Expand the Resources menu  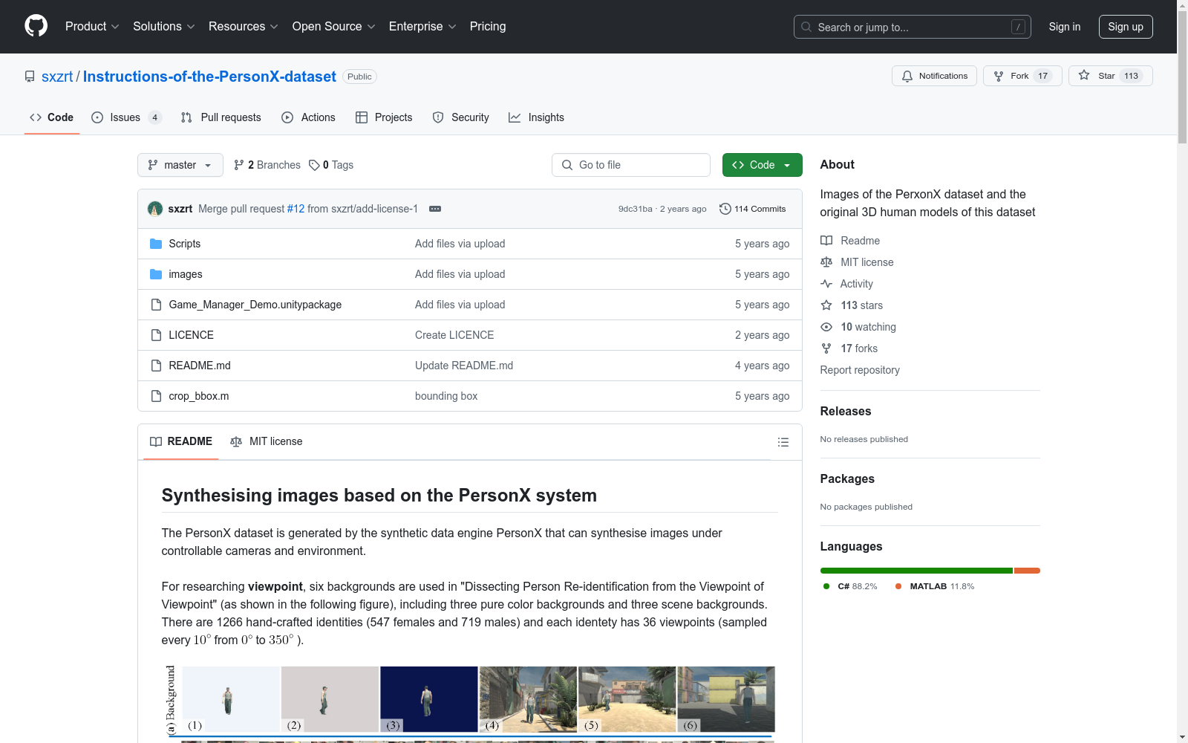[x=243, y=26]
